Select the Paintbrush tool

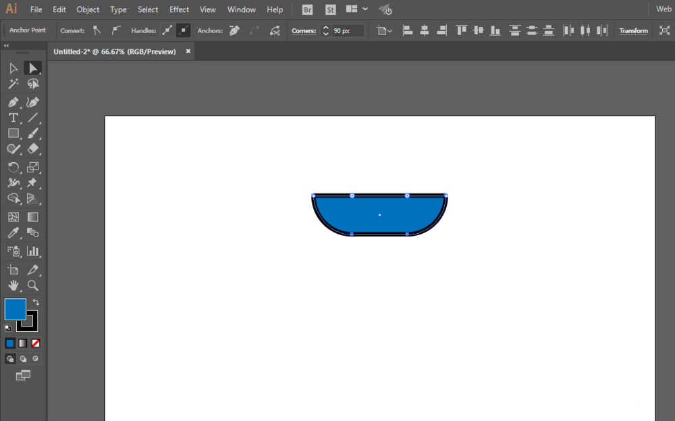tap(32, 133)
